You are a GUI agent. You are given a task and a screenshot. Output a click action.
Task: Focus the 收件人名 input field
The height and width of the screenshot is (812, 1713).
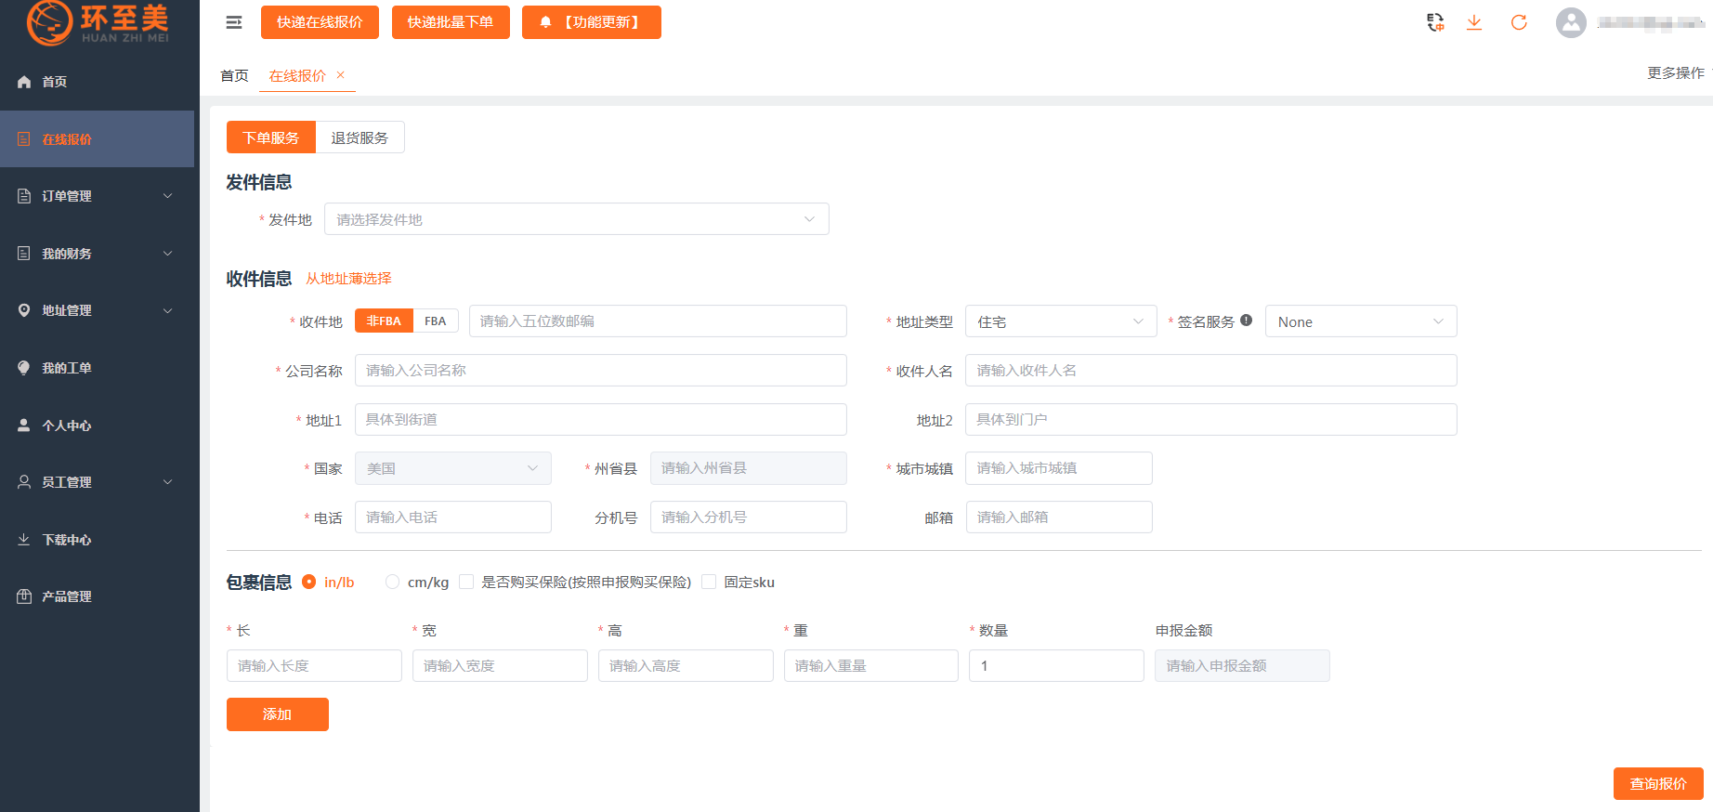pos(1211,370)
